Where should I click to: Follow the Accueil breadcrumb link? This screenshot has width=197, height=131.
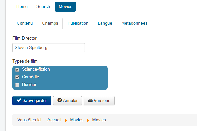[x=54, y=120]
